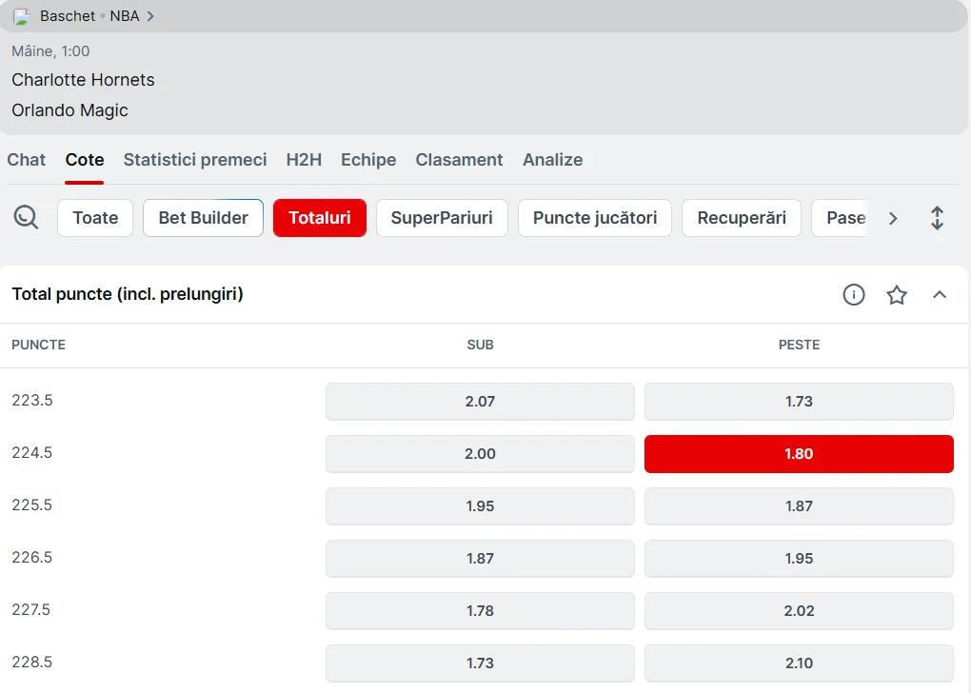Image resolution: width=971 pixels, height=693 pixels.
Task: Select Sub 223.5 odds 2.07
Action: (480, 402)
